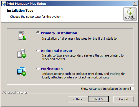Select the Primary Installation radio button
Viewport: 139px width, 107px height.
(x=38, y=33)
